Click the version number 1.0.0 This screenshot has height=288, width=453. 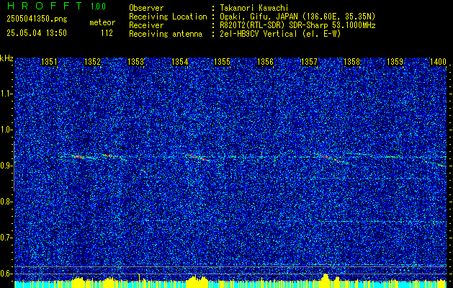[x=98, y=6]
